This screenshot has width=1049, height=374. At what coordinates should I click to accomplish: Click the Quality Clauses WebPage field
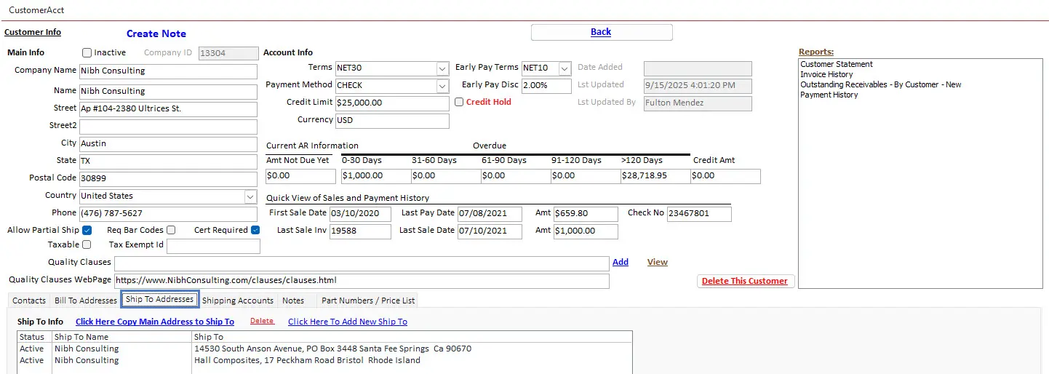point(362,281)
